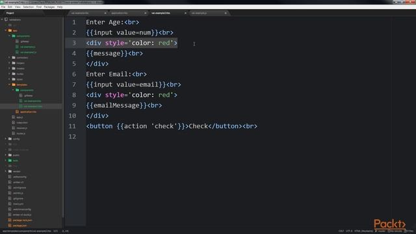
Task: Click the orange templates folder icon
Action: pos(14,84)
